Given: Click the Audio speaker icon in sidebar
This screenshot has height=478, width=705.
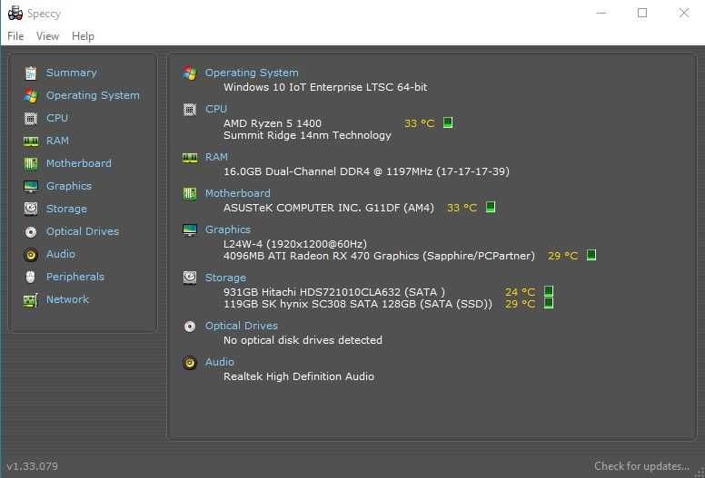Looking at the screenshot, I should click(31, 255).
